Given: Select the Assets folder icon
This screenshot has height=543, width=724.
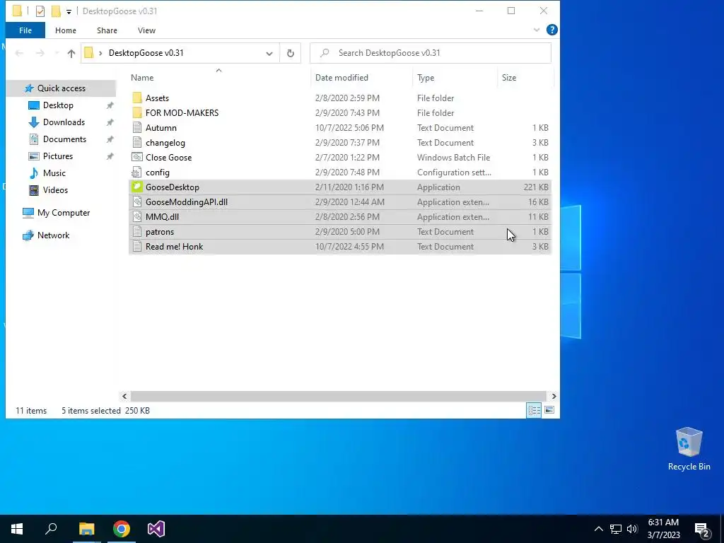Looking at the screenshot, I should (137, 98).
